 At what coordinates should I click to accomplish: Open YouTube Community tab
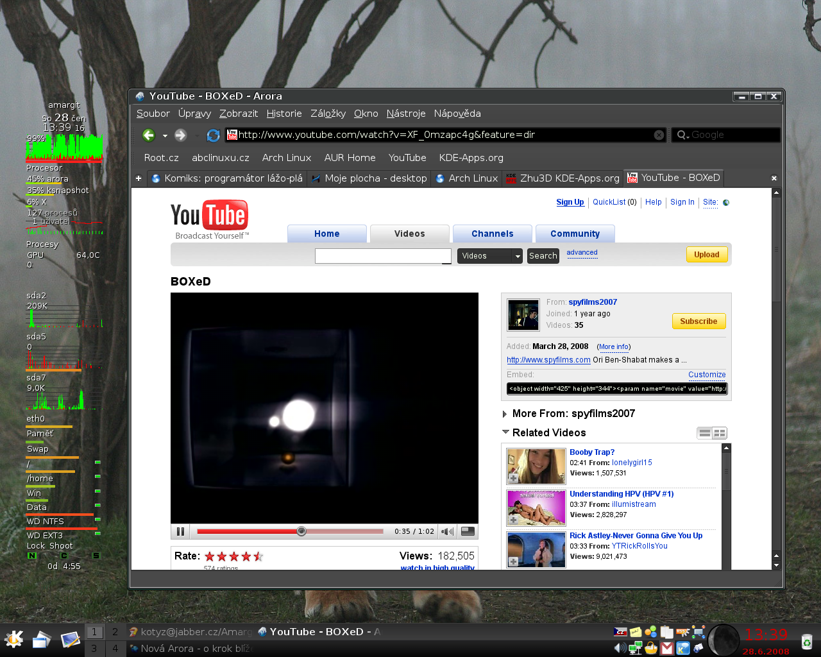575,234
